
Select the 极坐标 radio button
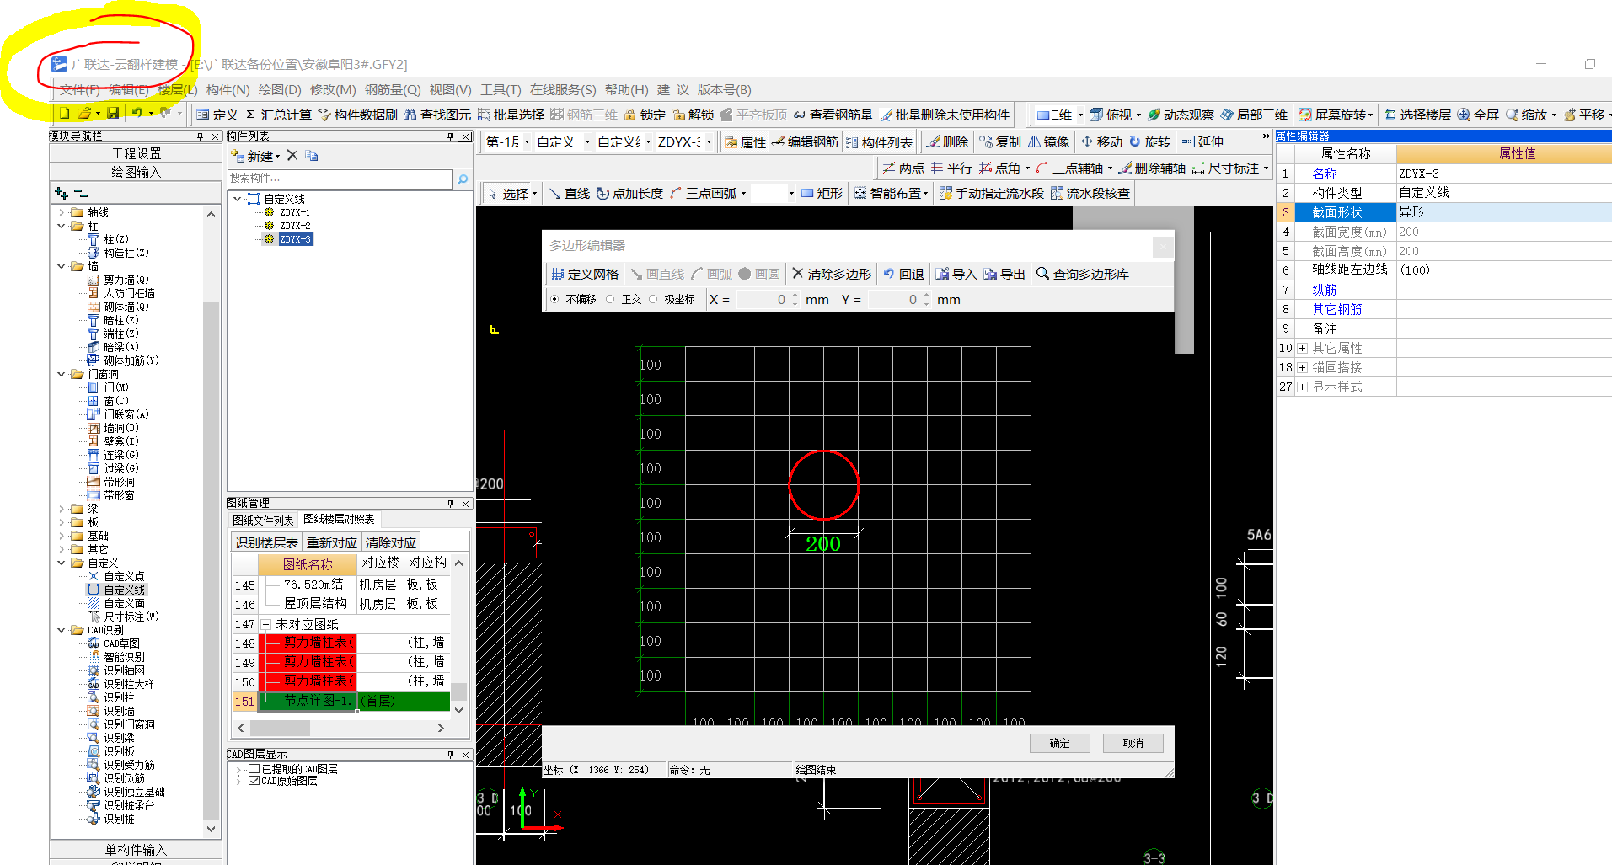point(653,299)
